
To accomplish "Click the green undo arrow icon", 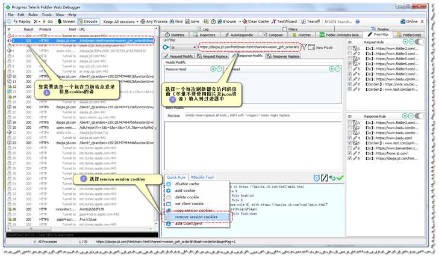I will click(x=332, y=178).
